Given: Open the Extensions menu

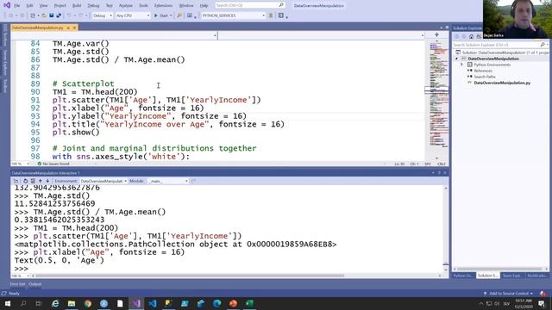Looking at the screenshot, I should coord(163,6).
